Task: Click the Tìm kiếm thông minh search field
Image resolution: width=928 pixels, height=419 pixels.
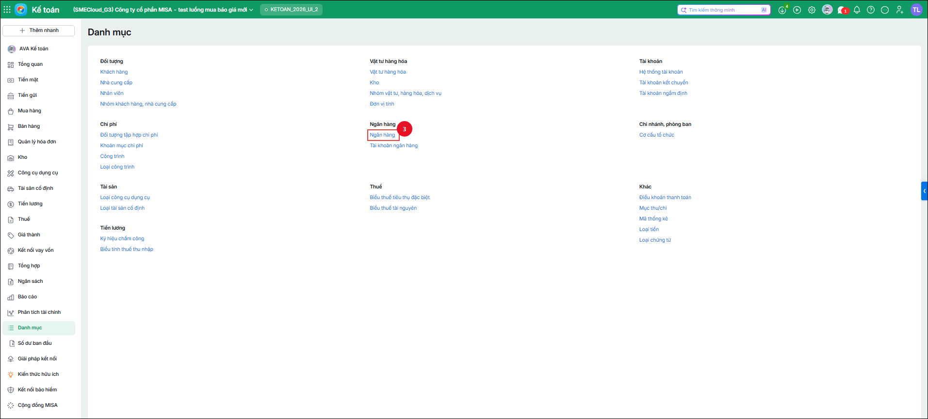Action: (723, 10)
